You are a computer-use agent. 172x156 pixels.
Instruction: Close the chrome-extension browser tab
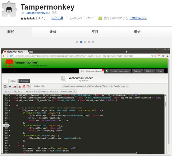(27, 52)
